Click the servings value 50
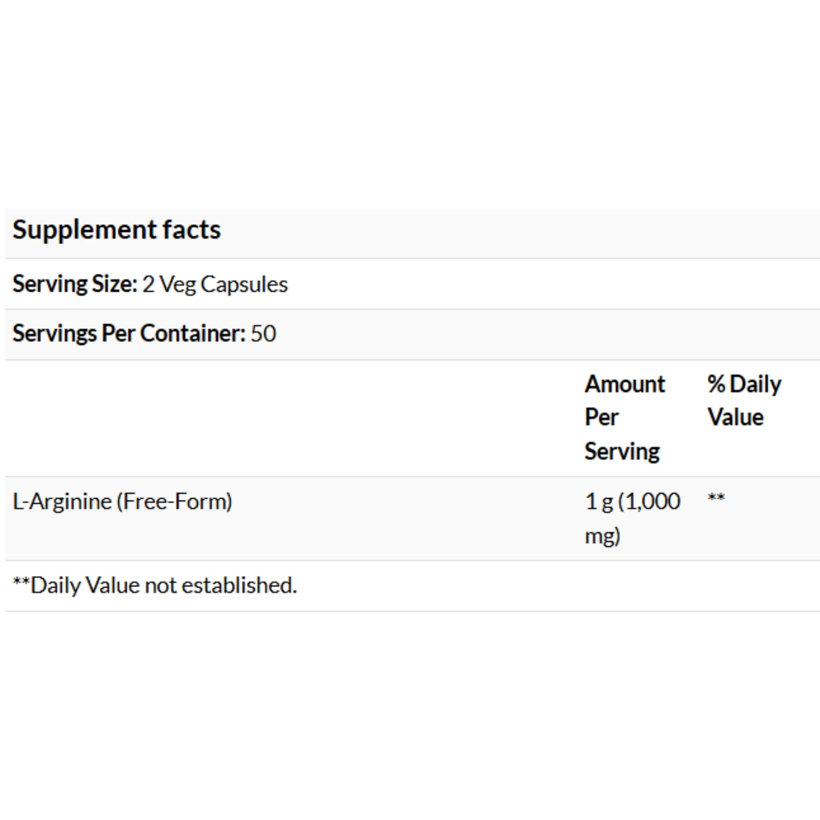This screenshot has height=820, width=820. (263, 334)
